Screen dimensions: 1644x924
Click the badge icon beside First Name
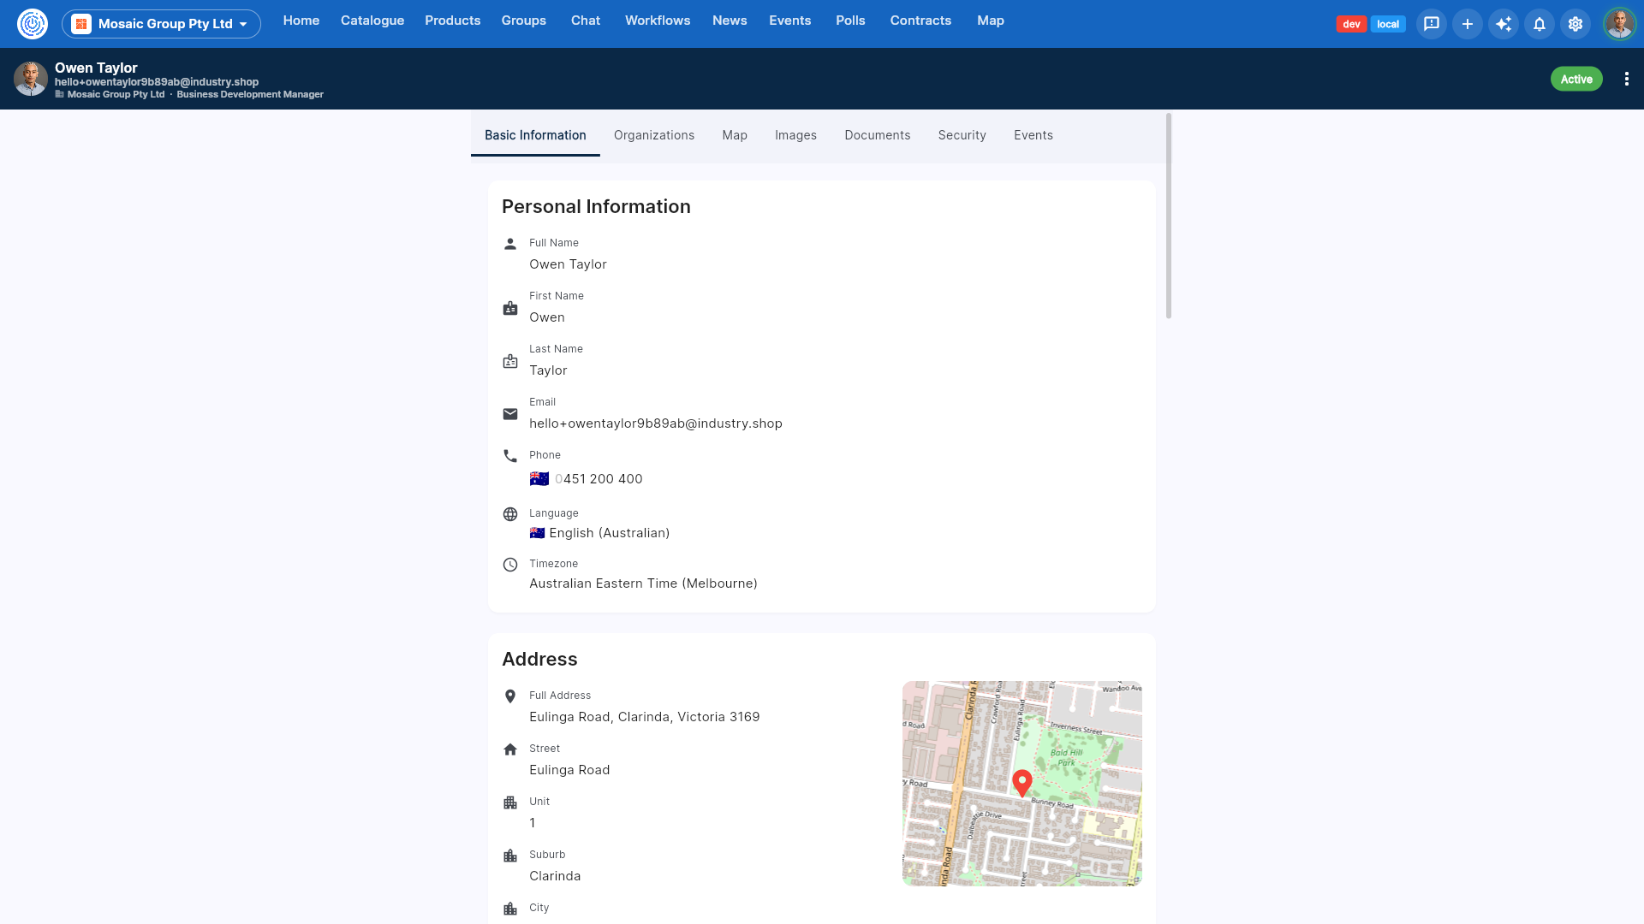click(x=510, y=308)
